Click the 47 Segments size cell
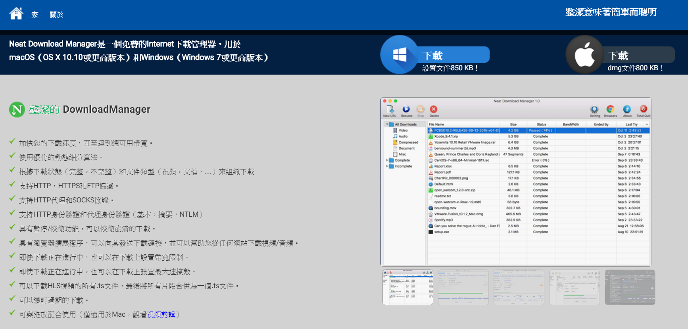Image resolution: width=688 pixels, height=329 pixels. click(513, 154)
